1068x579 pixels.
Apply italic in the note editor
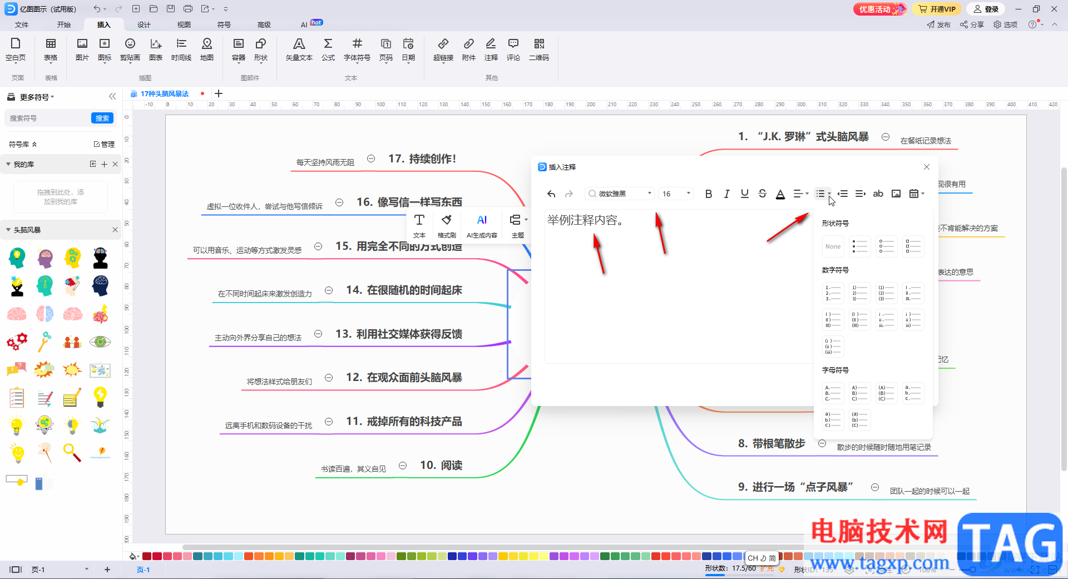pyautogui.click(x=726, y=194)
